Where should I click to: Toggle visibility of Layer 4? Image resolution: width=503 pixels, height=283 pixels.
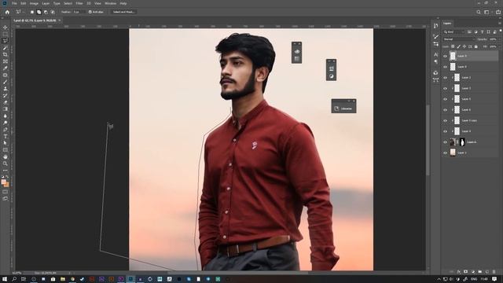pyautogui.click(x=445, y=131)
